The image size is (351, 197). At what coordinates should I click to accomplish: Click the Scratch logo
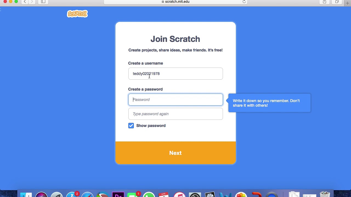(x=77, y=14)
